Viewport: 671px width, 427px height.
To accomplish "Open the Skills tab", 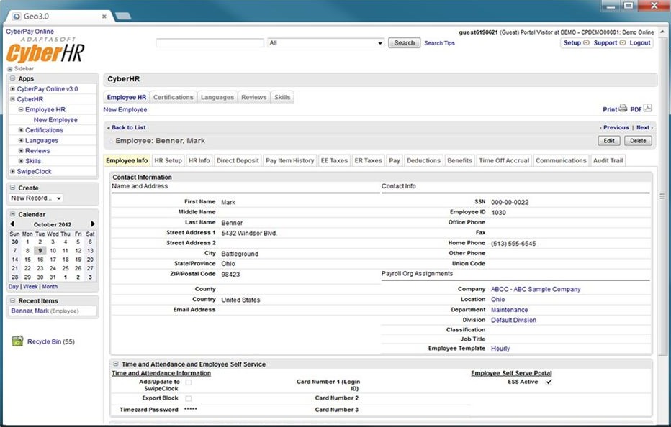I will tap(282, 98).
